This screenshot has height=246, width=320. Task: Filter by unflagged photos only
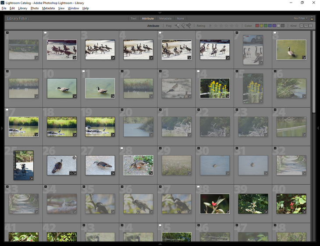tap(183, 26)
